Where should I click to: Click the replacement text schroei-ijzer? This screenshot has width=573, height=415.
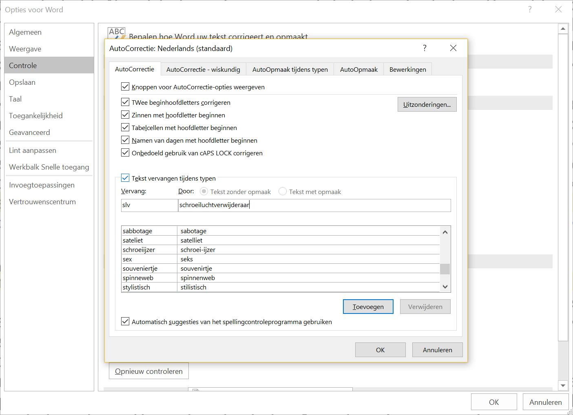click(x=198, y=249)
